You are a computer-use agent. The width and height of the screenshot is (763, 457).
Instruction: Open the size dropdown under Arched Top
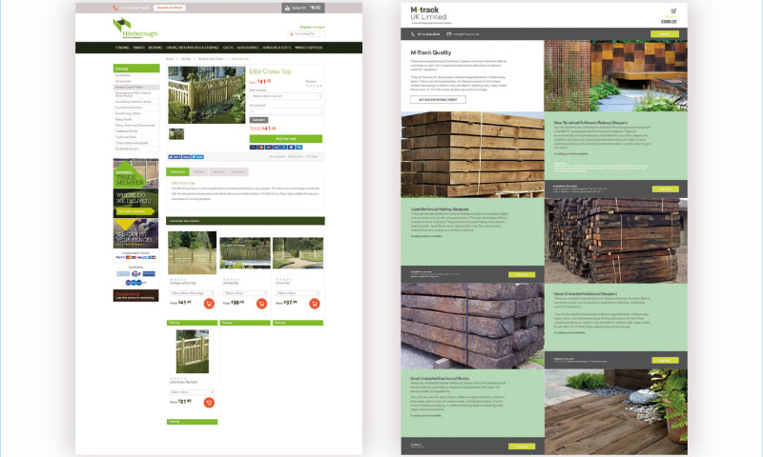coord(245,293)
